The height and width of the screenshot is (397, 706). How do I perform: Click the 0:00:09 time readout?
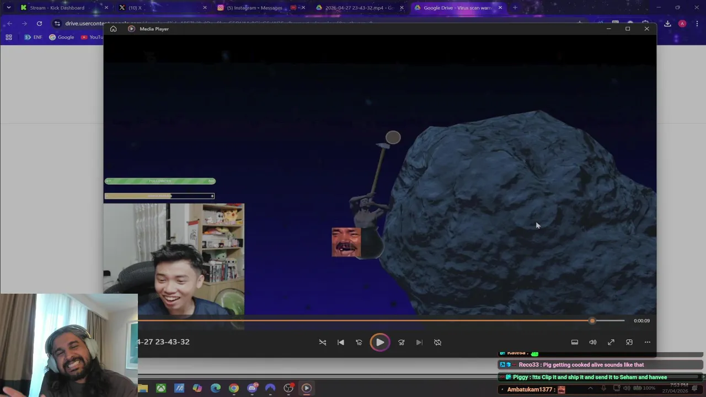point(641,320)
